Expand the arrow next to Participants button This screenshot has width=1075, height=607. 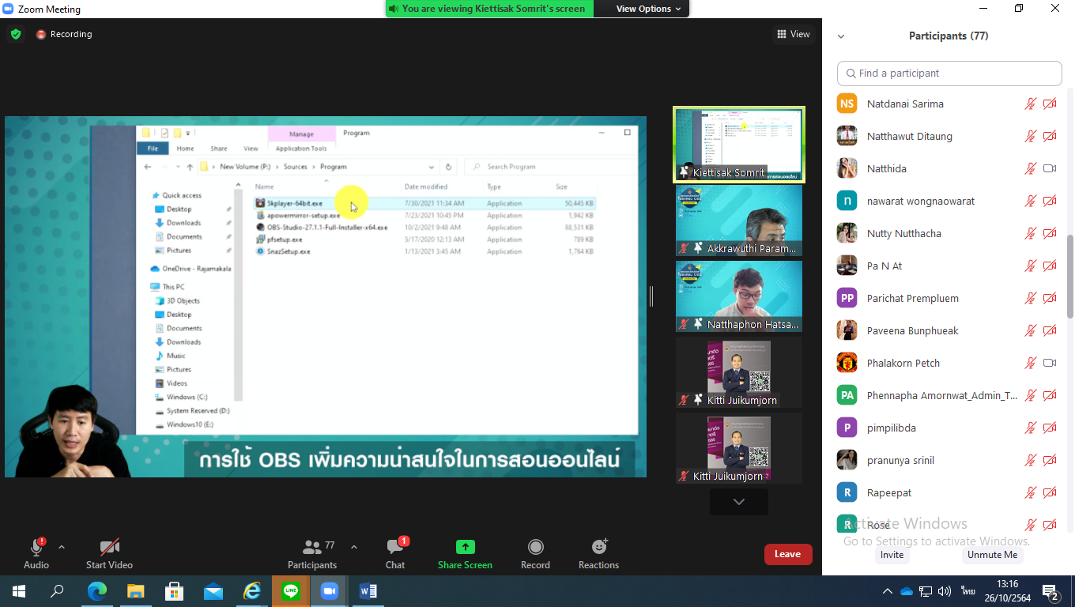[353, 547]
